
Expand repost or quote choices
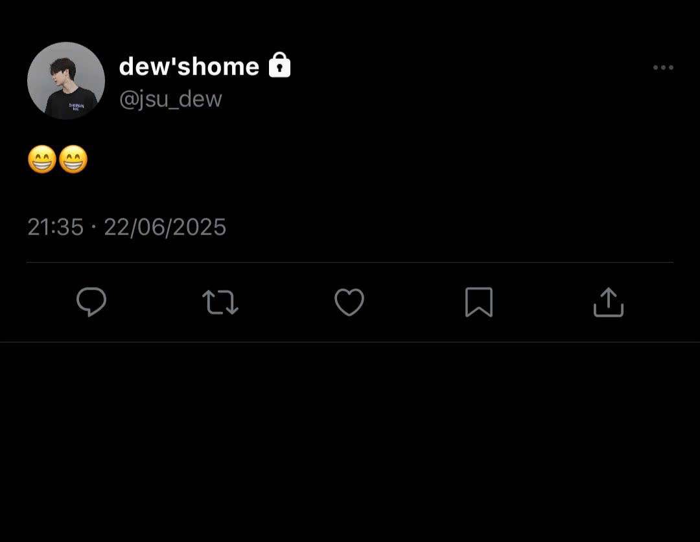(x=220, y=302)
